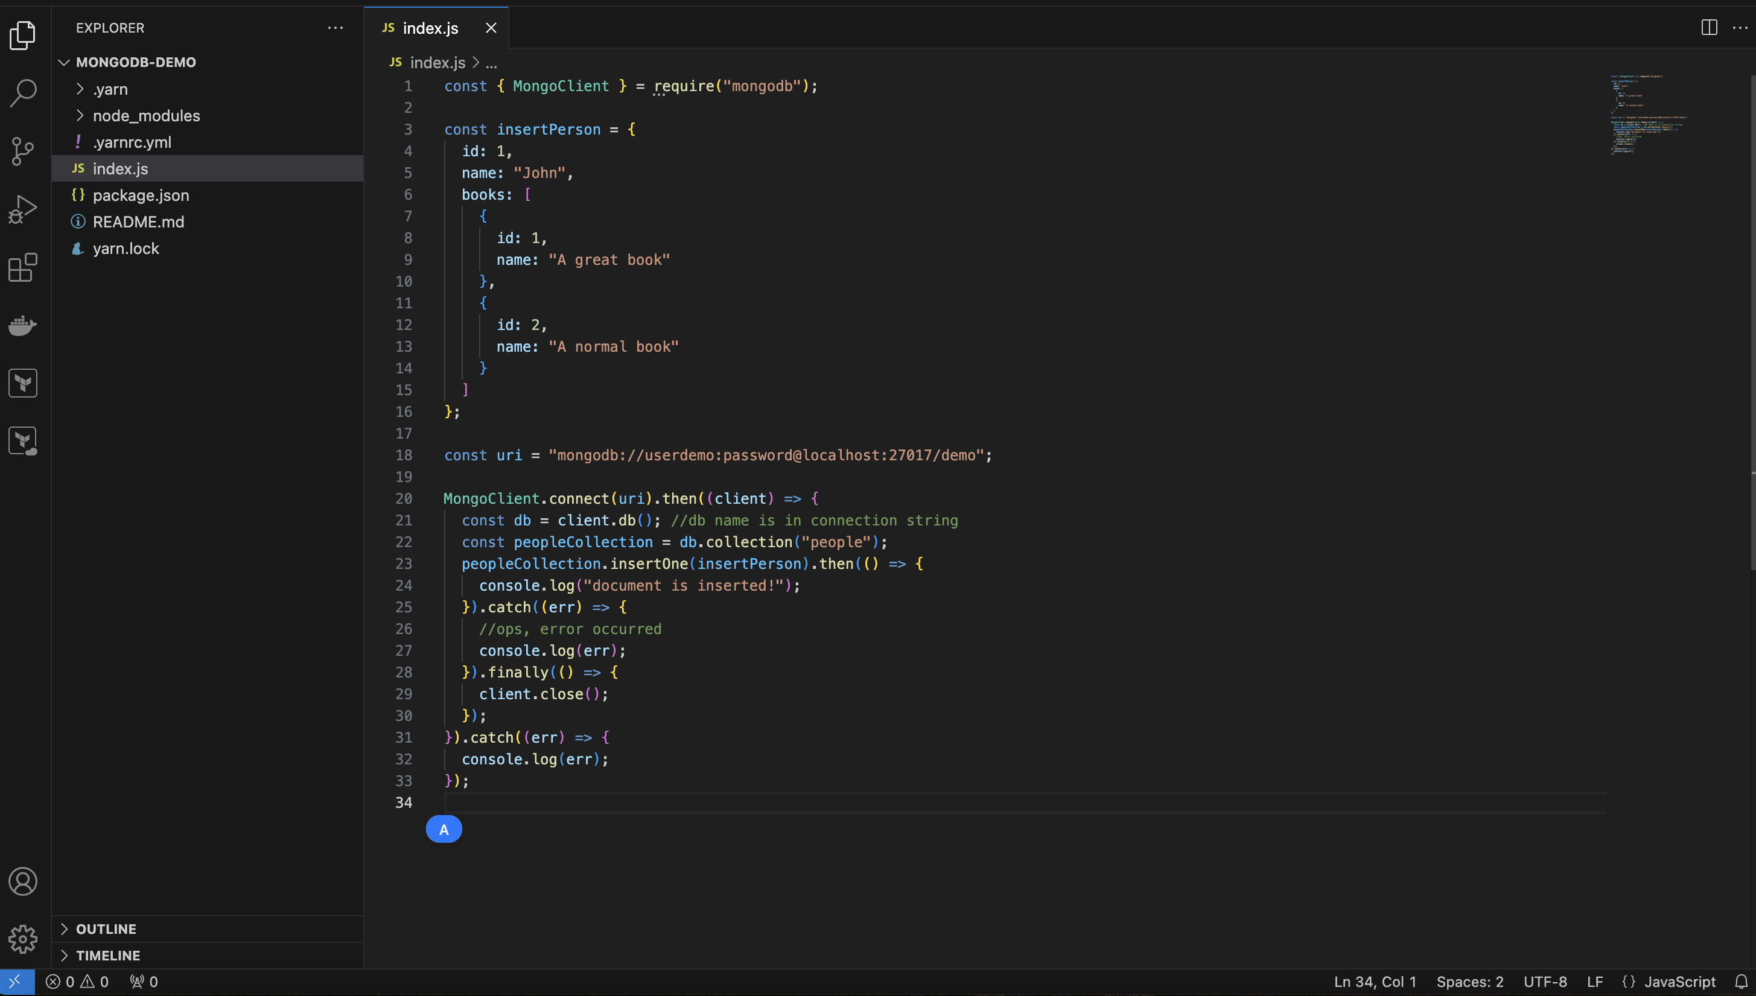Open package.json file
This screenshot has width=1756, height=996.
tap(207, 195)
